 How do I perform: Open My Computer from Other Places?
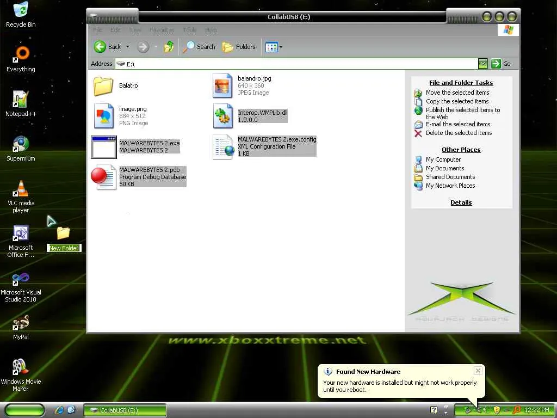coord(443,159)
